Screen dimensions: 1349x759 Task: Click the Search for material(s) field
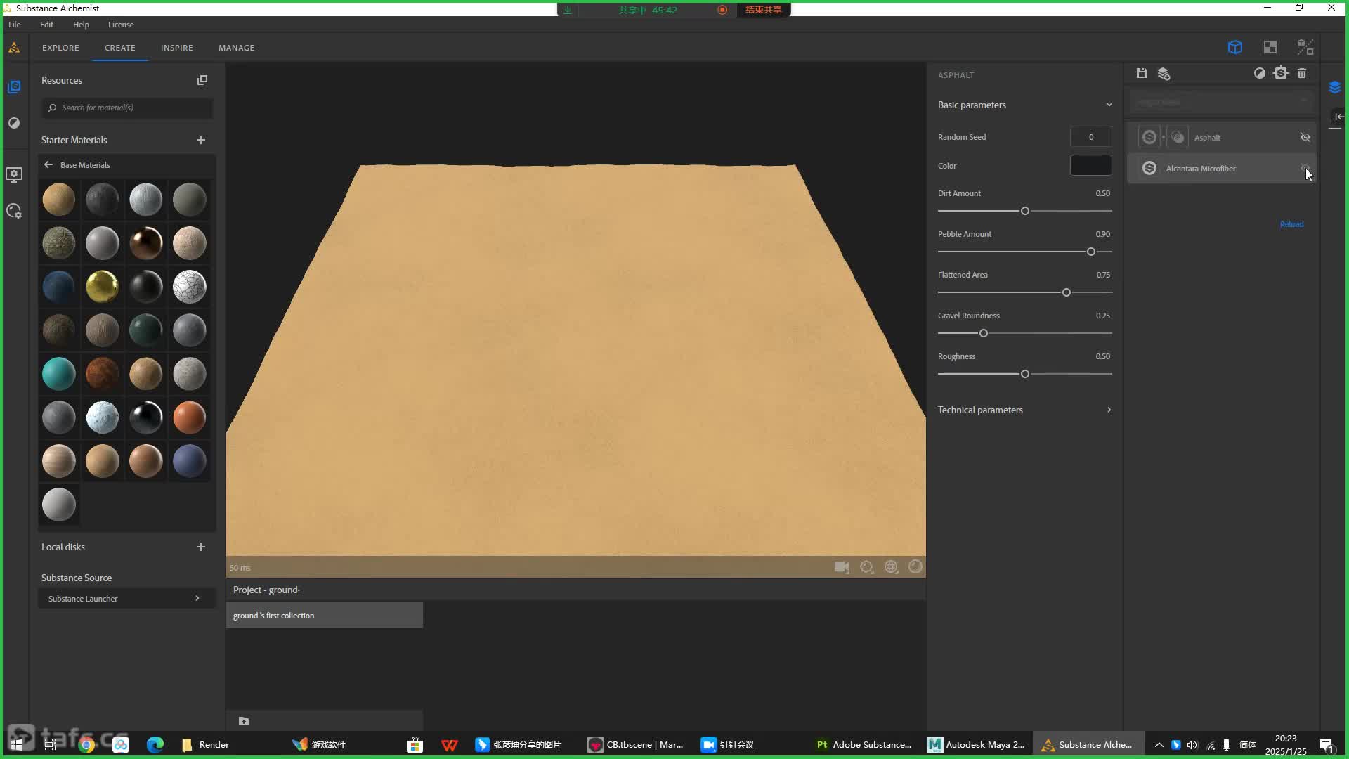[126, 108]
